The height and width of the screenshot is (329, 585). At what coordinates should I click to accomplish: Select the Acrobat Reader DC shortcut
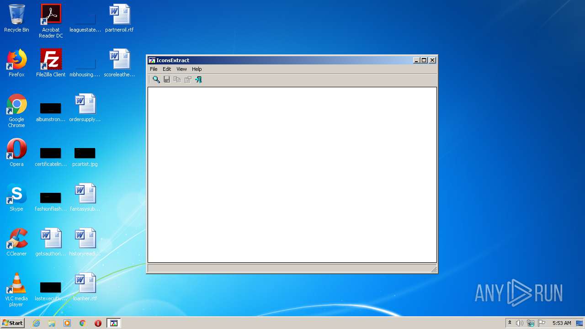tap(51, 21)
